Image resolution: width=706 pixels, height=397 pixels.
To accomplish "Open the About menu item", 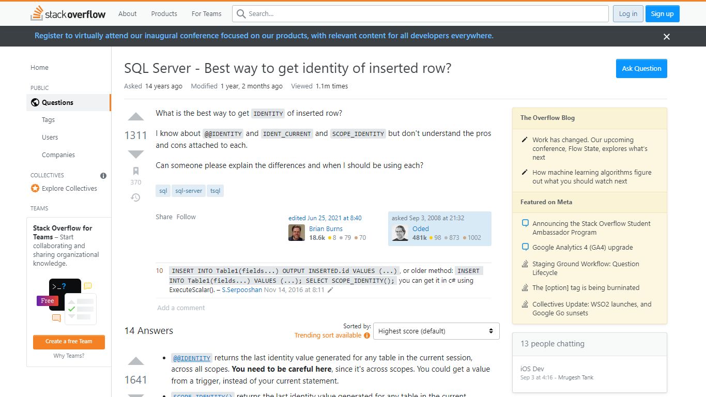I will pos(127,13).
